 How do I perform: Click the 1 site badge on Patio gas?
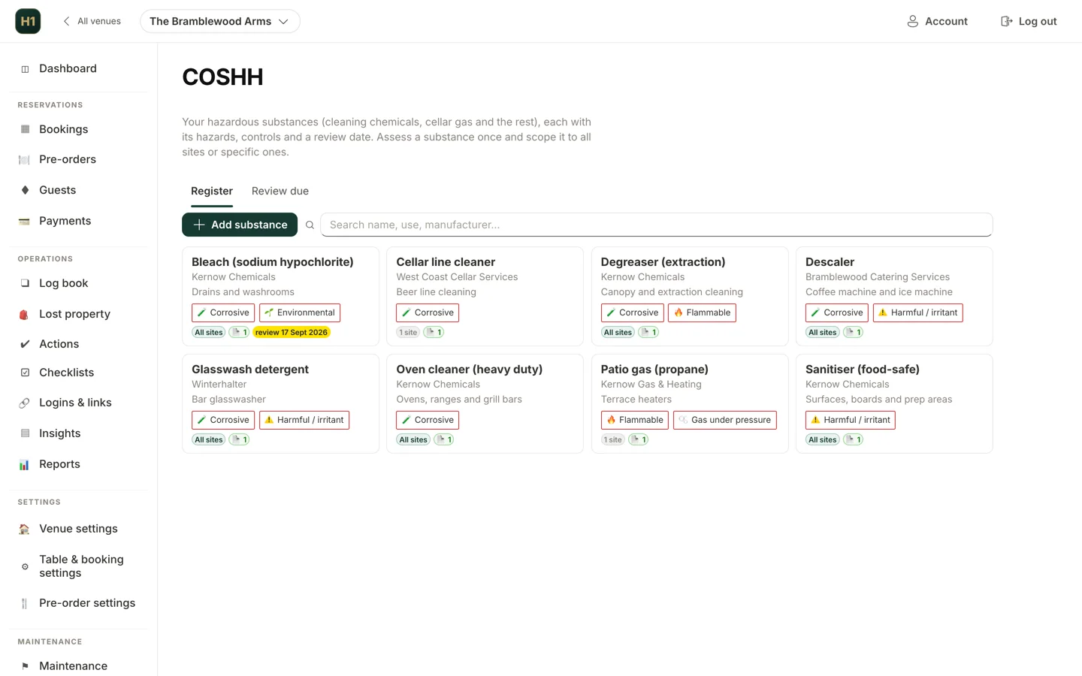pyautogui.click(x=612, y=439)
